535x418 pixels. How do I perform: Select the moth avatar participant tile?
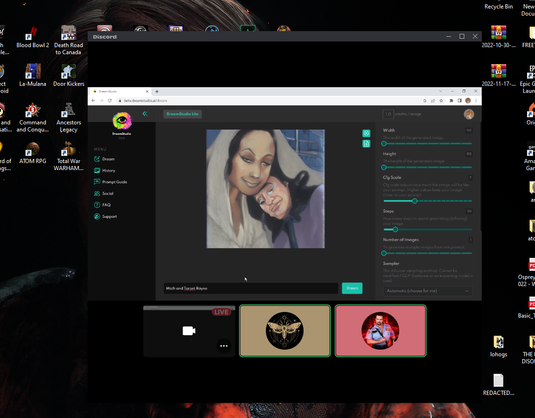click(x=285, y=331)
